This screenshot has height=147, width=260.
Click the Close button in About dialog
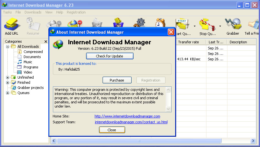112,130
